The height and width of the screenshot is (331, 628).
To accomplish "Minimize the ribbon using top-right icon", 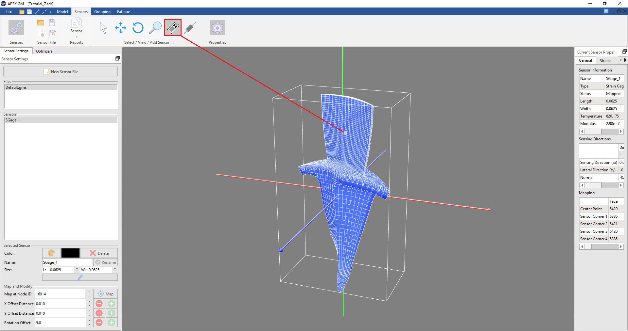I will click(606, 11).
